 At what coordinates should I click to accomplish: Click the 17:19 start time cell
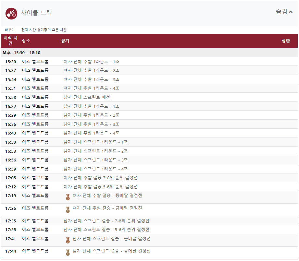tap(10, 196)
